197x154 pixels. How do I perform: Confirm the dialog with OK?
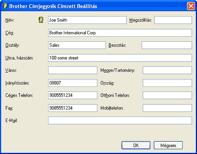click(x=136, y=145)
